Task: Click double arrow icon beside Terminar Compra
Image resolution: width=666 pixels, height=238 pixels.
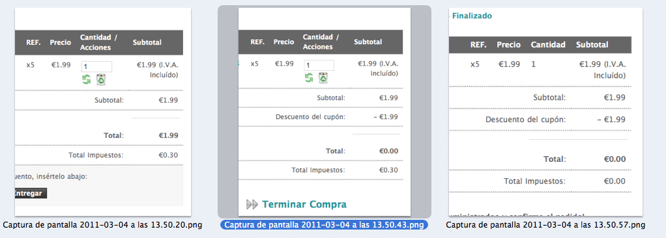Action: pyautogui.click(x=252, y=205)
